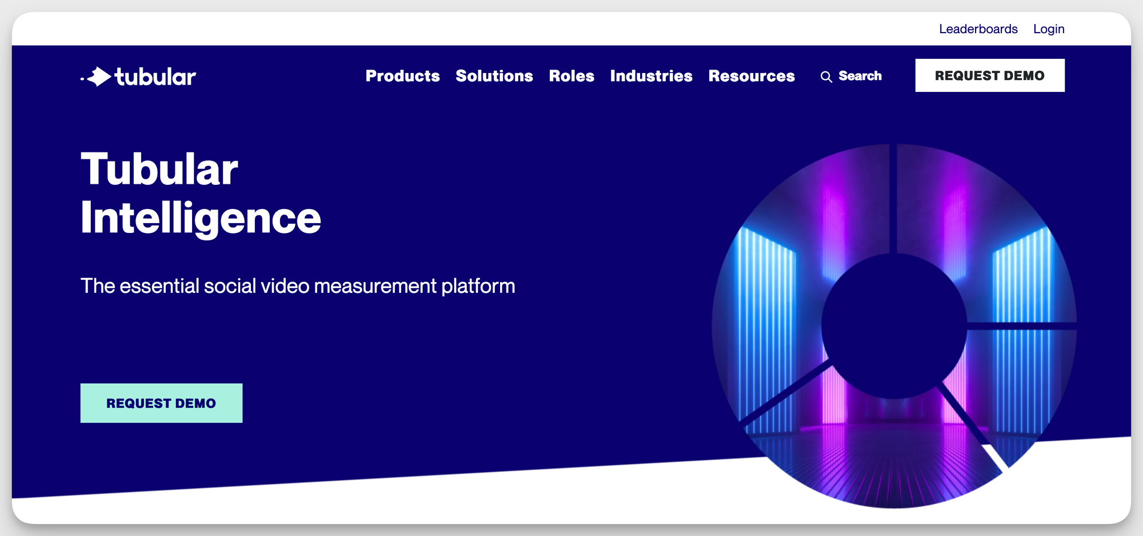Screen dimensions: 1143x536
Task: Click the neon circular hero image
Action: pyautogui.click(x=894, y=326)
